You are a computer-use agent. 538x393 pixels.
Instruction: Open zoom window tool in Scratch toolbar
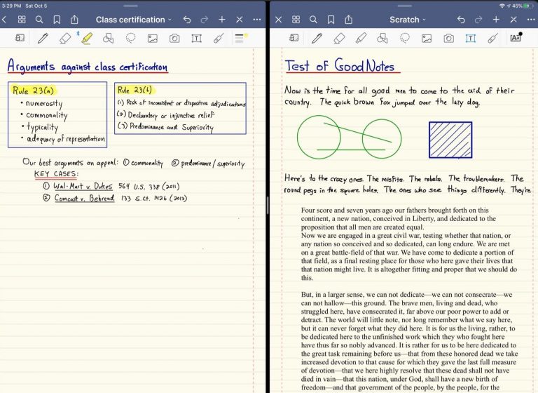click(x=294, y=38)
